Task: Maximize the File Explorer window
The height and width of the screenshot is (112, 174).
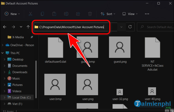Action: [159, 3]
